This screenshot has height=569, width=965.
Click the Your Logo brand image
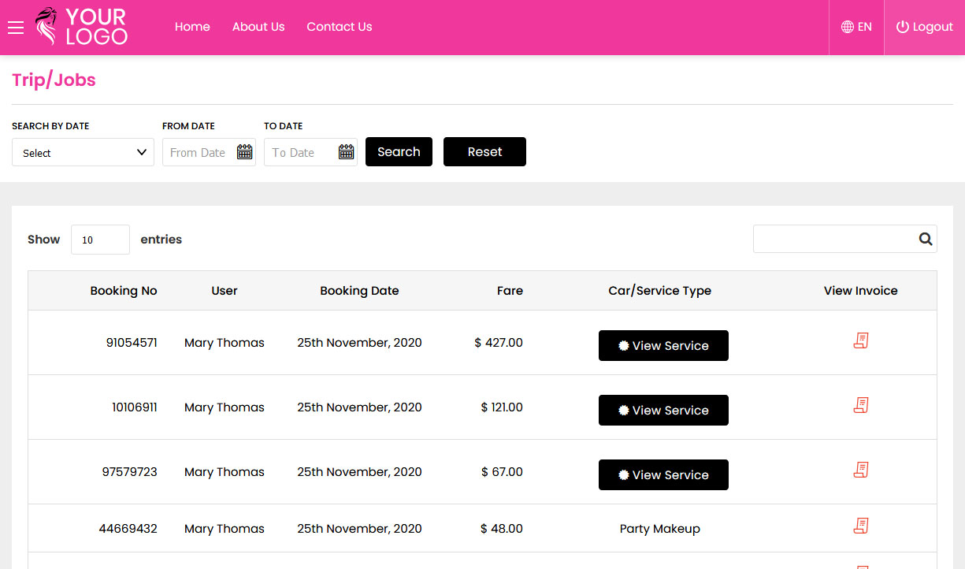pyautogui.click(x=81, y=27)
